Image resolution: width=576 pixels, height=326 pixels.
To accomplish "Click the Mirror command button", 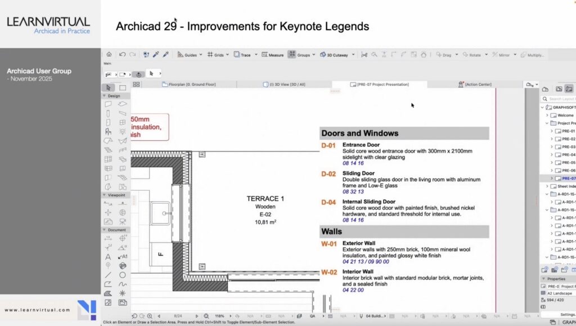I will click(501, 54).
